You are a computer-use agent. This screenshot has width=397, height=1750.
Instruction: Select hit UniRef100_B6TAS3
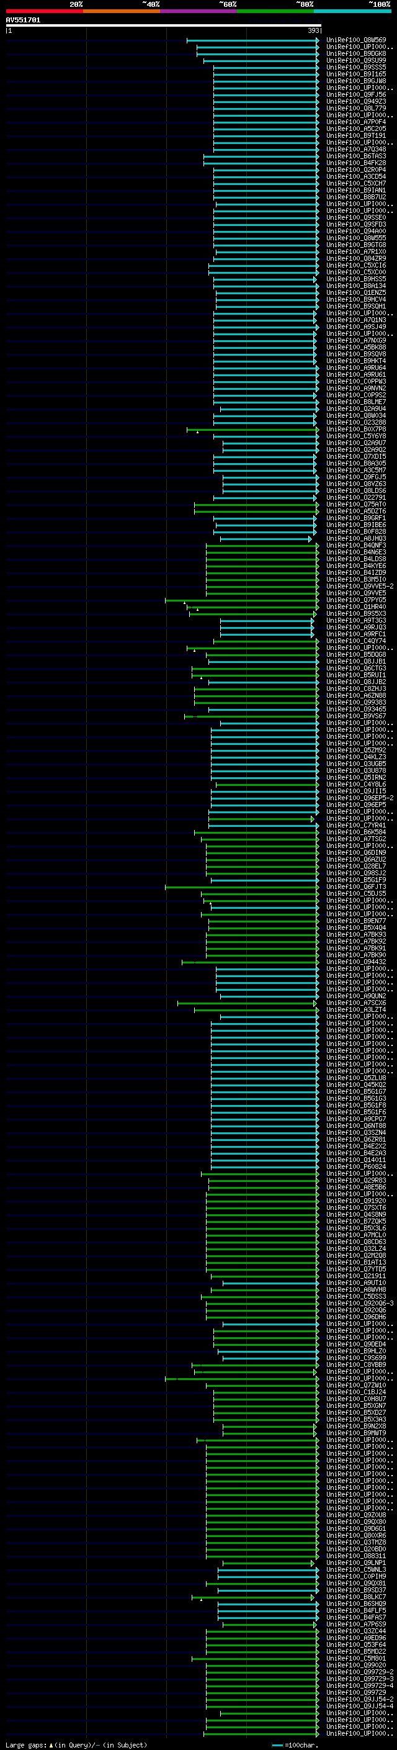[356, 156]
